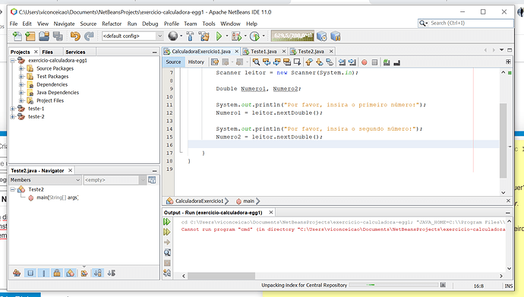Click the Search field in toolbar

tap(466, 23)
